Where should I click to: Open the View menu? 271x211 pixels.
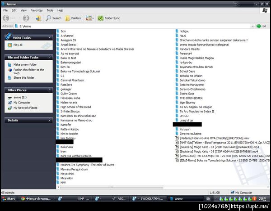(23, 10)
